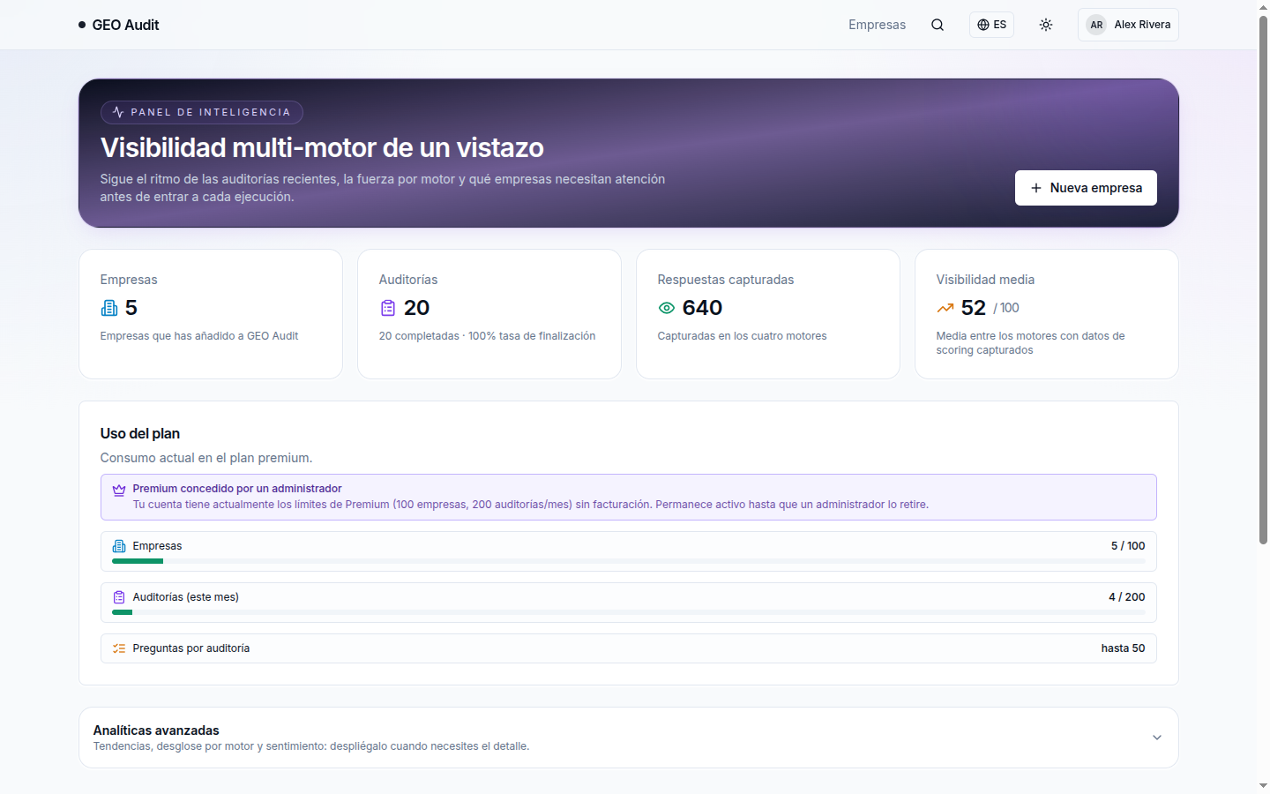Viewport: 1270px width, 794px height.
Task: Click the scrollbar down arrow
Action: 1263,785
